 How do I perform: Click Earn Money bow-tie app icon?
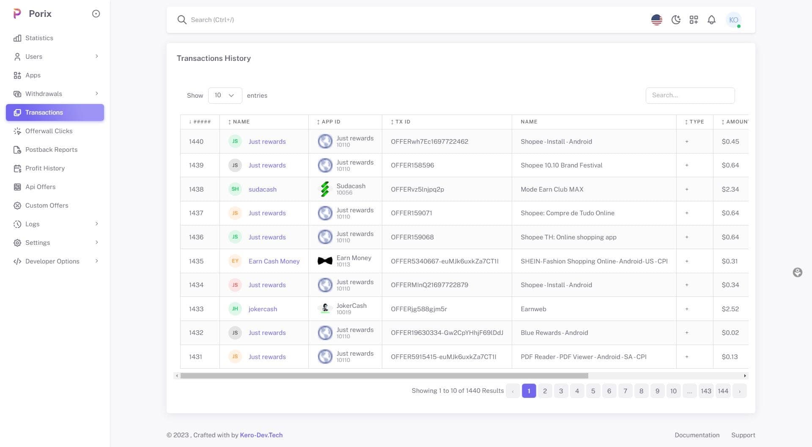point(325,261)
